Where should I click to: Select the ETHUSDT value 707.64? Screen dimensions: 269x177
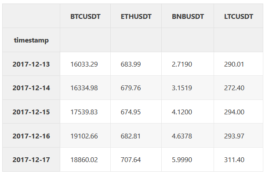tap(131, 159)
